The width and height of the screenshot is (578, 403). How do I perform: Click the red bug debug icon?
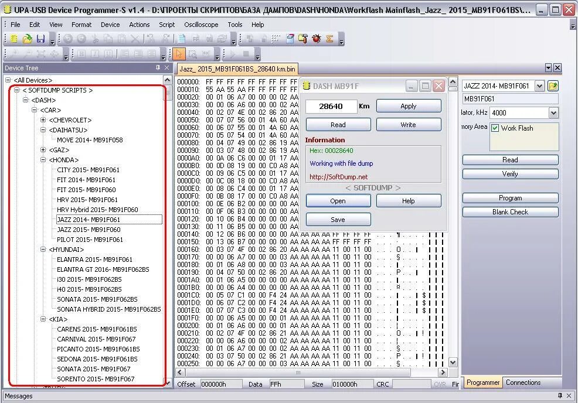coord(317,39)
